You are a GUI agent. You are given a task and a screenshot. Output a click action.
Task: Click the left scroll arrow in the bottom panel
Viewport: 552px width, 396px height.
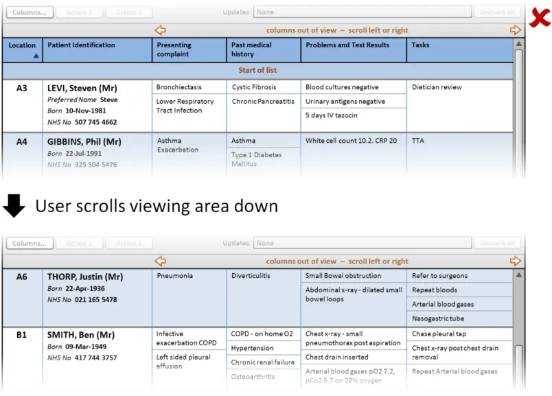[160, 261]
